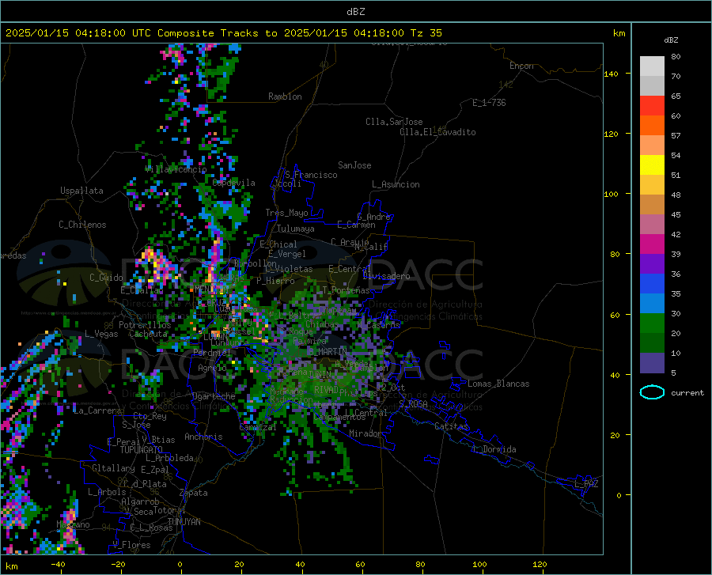Click the Lomas_Blancas map label
Image resolution: width=712 pixels, height=575 pixels.
(498, 384)
